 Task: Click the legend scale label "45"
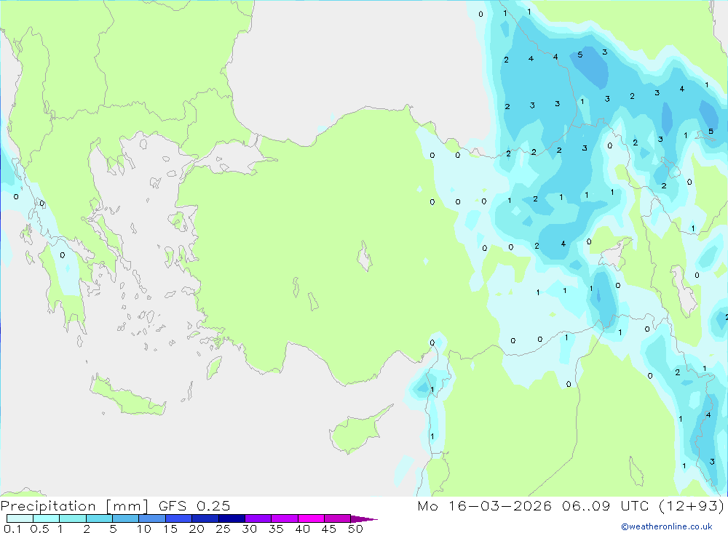coord(329,529)
